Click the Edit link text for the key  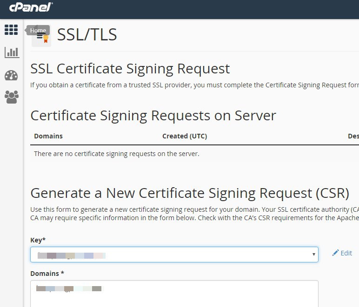pos(346,253)
